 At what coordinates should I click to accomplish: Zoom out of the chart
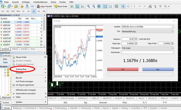pyautogui.click(x=94, y=6)
